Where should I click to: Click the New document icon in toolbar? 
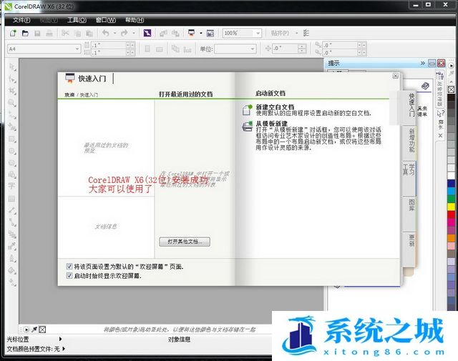pos(13,34)
